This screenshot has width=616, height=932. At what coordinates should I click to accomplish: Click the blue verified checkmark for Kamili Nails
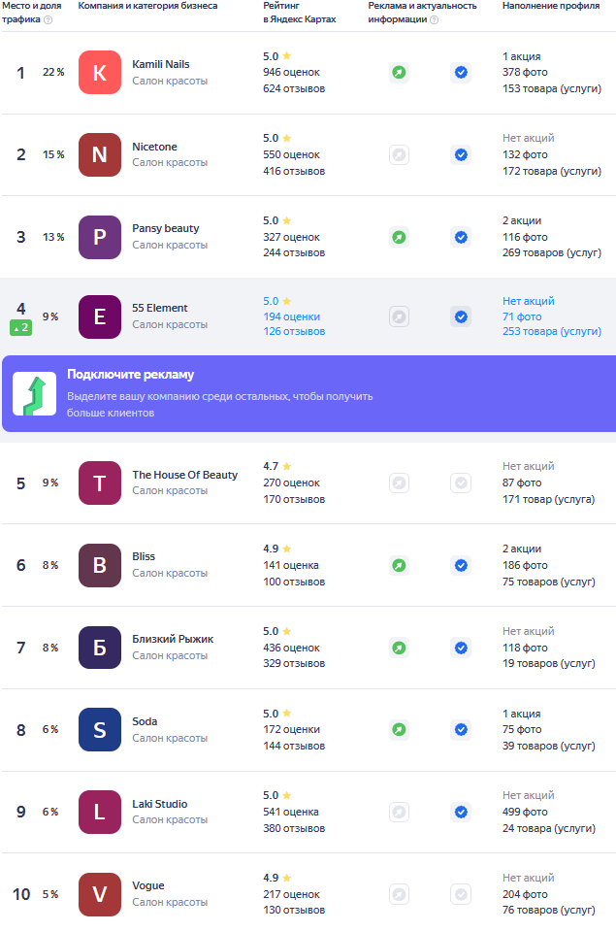coord(461,73)
